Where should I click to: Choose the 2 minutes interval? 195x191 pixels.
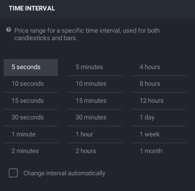click(x=31, y=151)
